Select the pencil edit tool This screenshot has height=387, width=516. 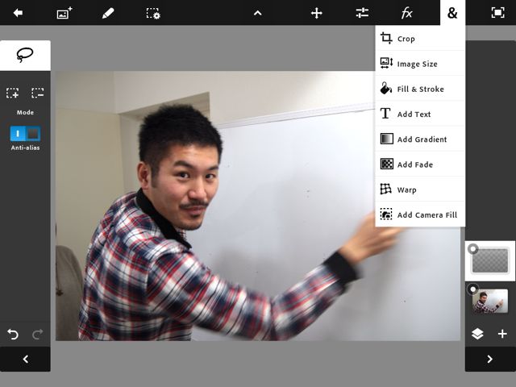(x=108, y=13)
